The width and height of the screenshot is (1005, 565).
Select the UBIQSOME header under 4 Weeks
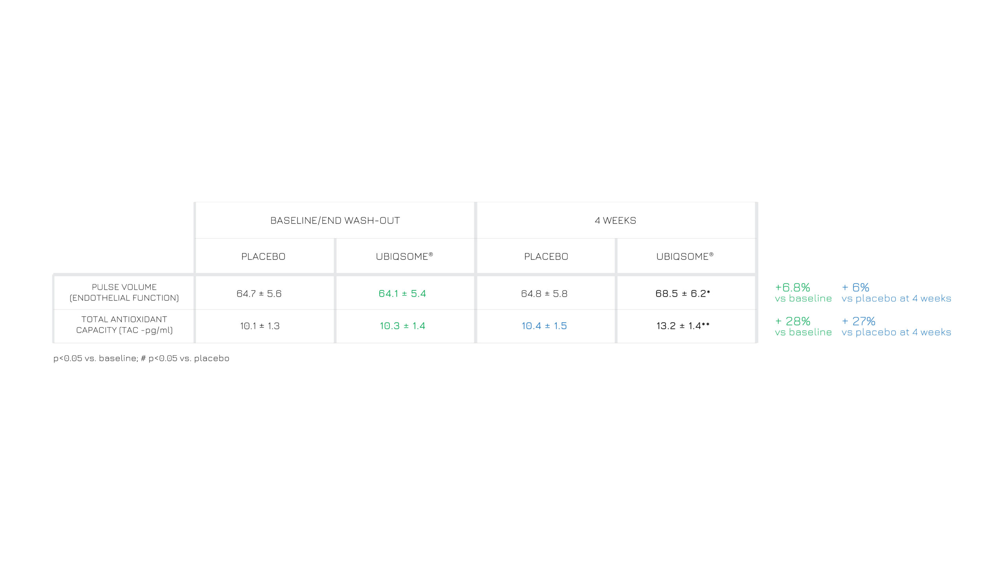coord(685,257)
